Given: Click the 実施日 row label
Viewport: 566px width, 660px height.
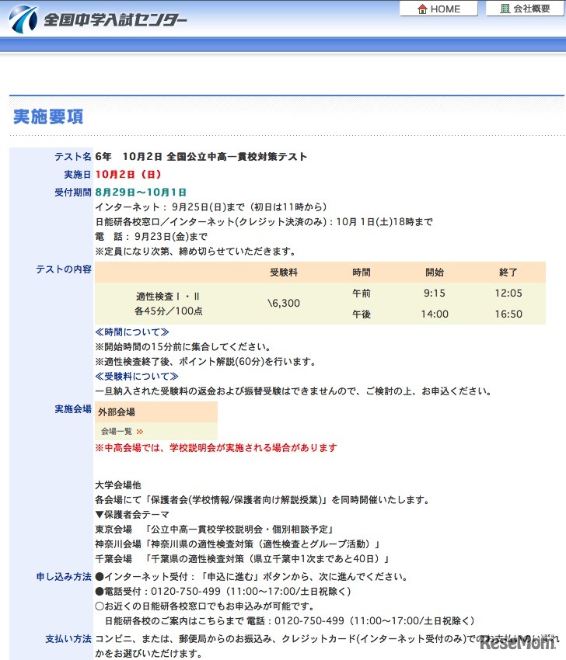Looking at the screenshot, I should tap(78, 174).
